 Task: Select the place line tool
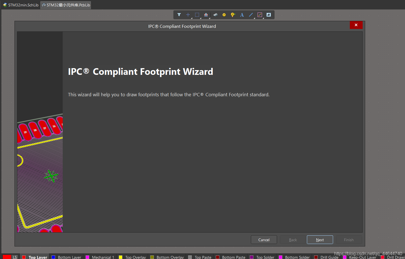(251, 15)
